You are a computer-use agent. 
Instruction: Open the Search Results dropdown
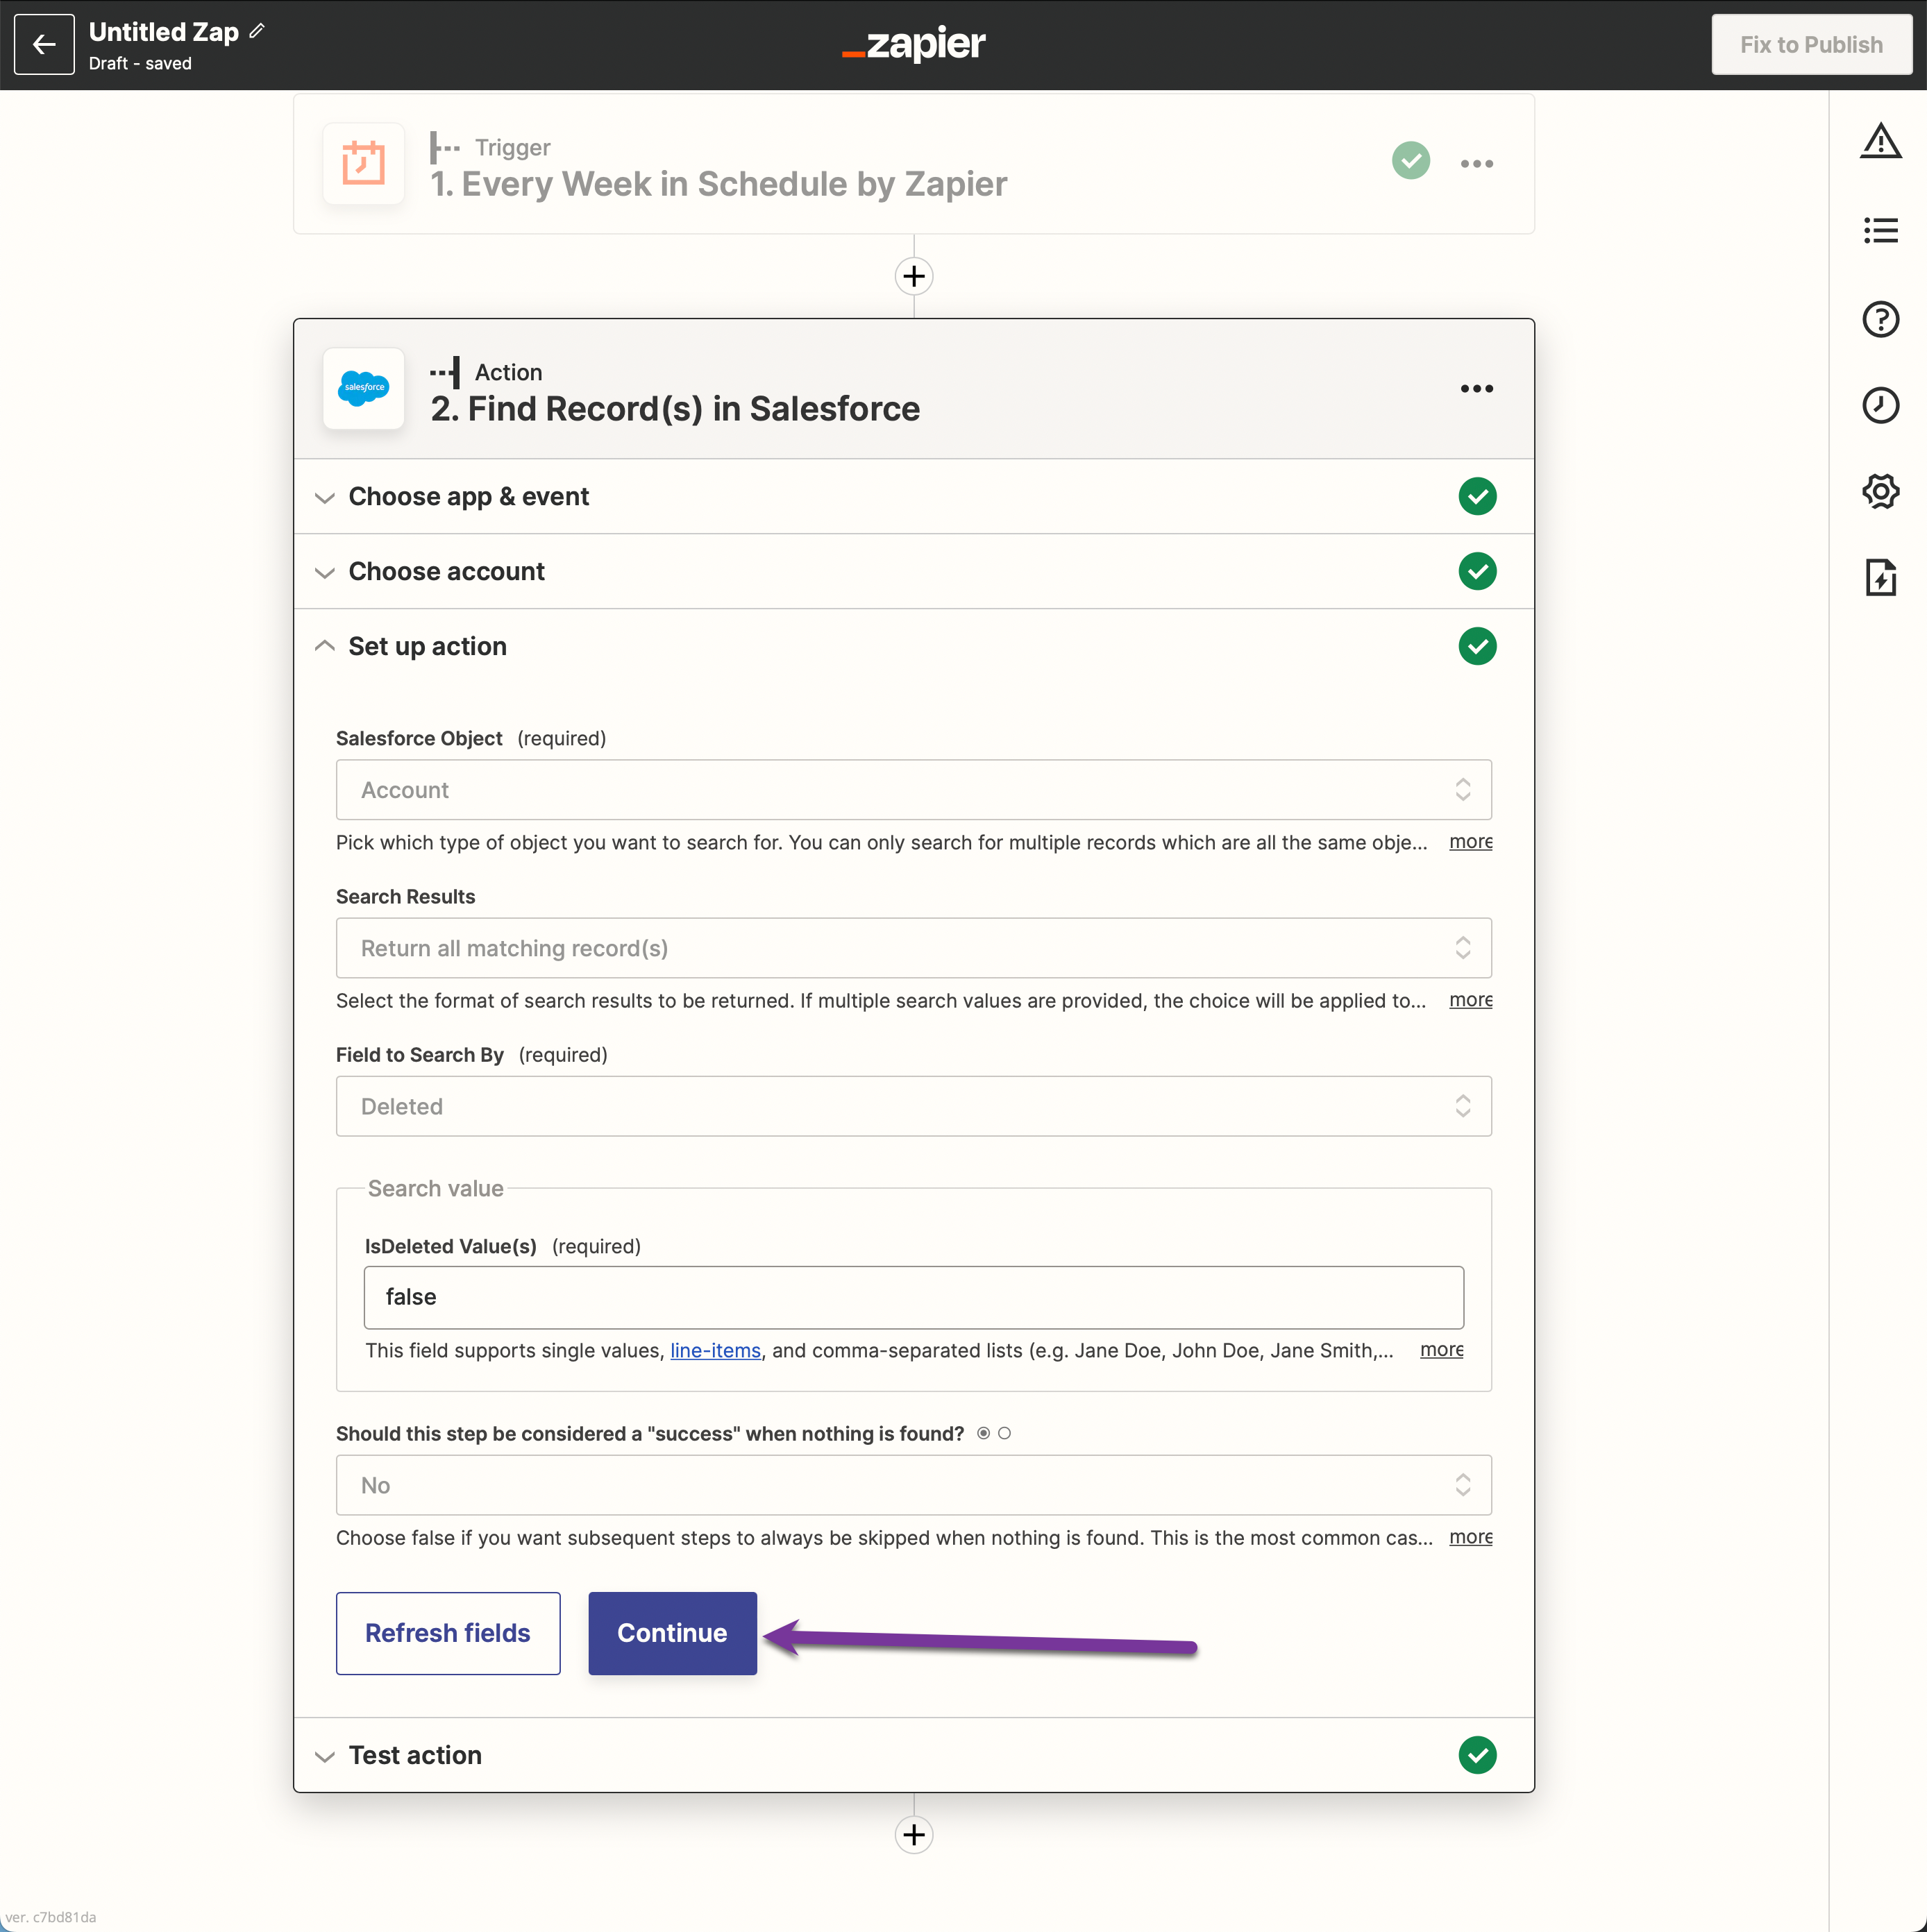tap(914, 948)
